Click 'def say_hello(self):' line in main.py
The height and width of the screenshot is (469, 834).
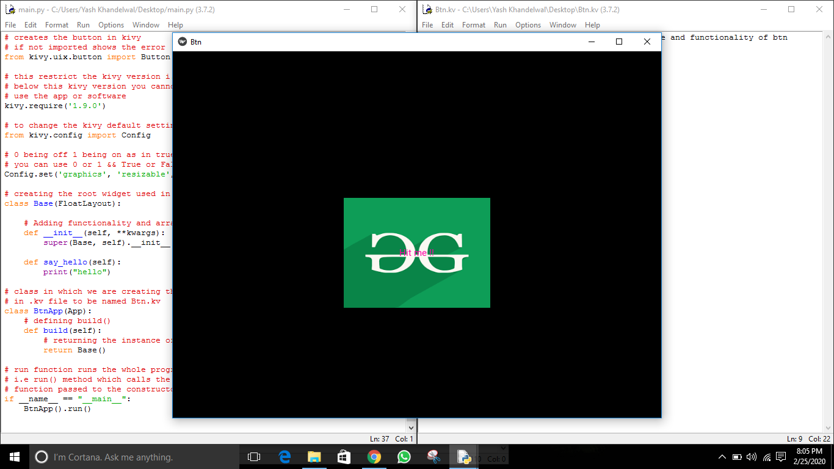point(73,262)
